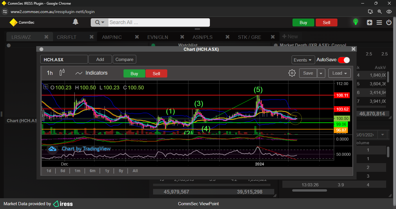Open the 1h interval selector
The height and width of the screenshot is (209, 396).
(50, 73)
